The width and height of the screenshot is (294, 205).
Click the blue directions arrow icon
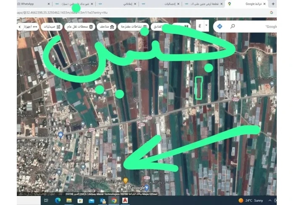coord(219,26)
